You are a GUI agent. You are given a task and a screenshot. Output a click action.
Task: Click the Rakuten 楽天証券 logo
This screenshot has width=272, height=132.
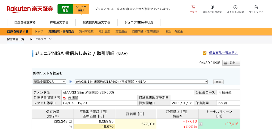pos(30,9)
